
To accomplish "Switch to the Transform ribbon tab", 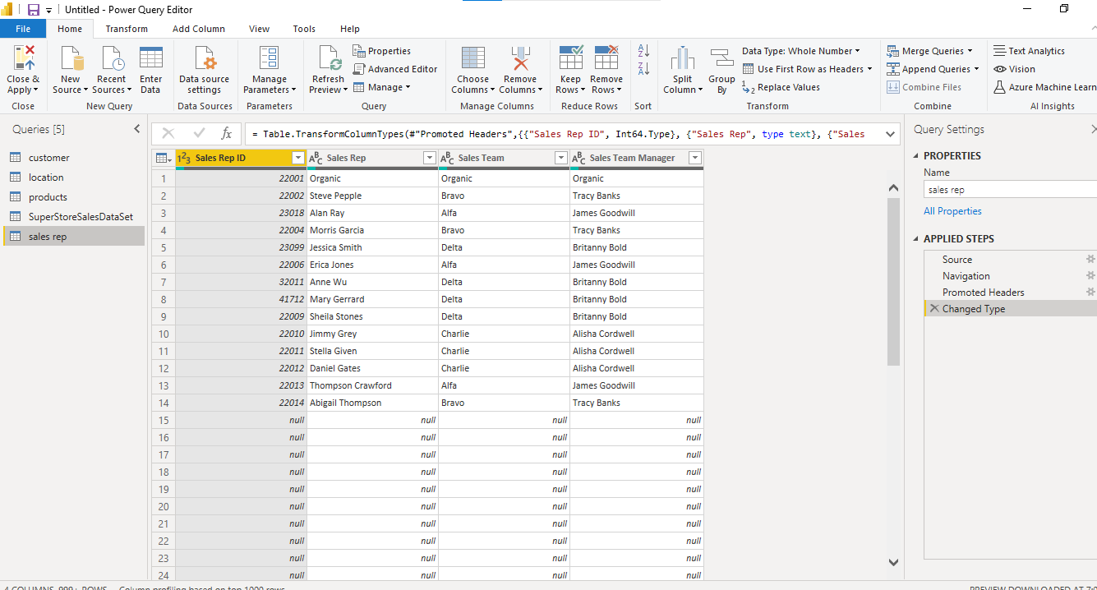I will pos(127,28).
